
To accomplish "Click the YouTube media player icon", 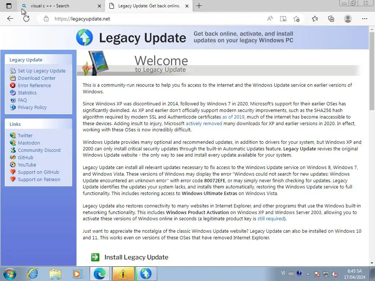I will click(x=13, y=165).
